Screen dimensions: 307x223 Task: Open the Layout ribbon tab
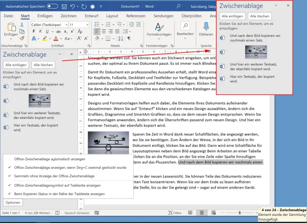coord(112,16)
